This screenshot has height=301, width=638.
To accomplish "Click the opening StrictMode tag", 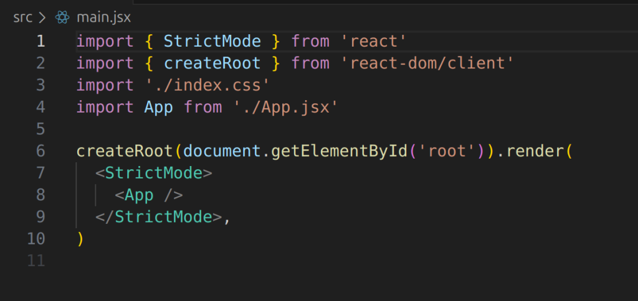I will click(x=158, y=173).
